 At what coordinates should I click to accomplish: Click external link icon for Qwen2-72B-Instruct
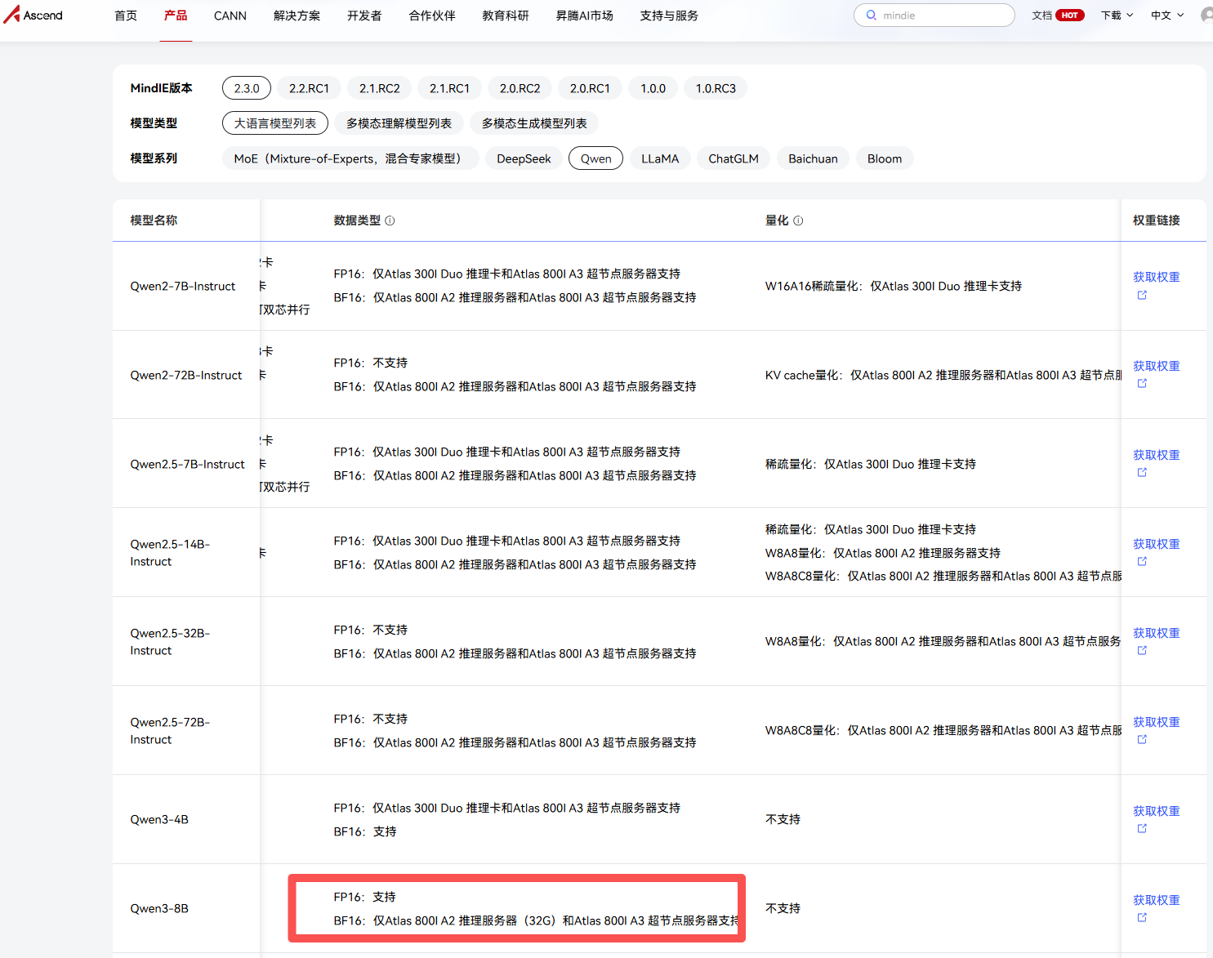(1142, 383)
